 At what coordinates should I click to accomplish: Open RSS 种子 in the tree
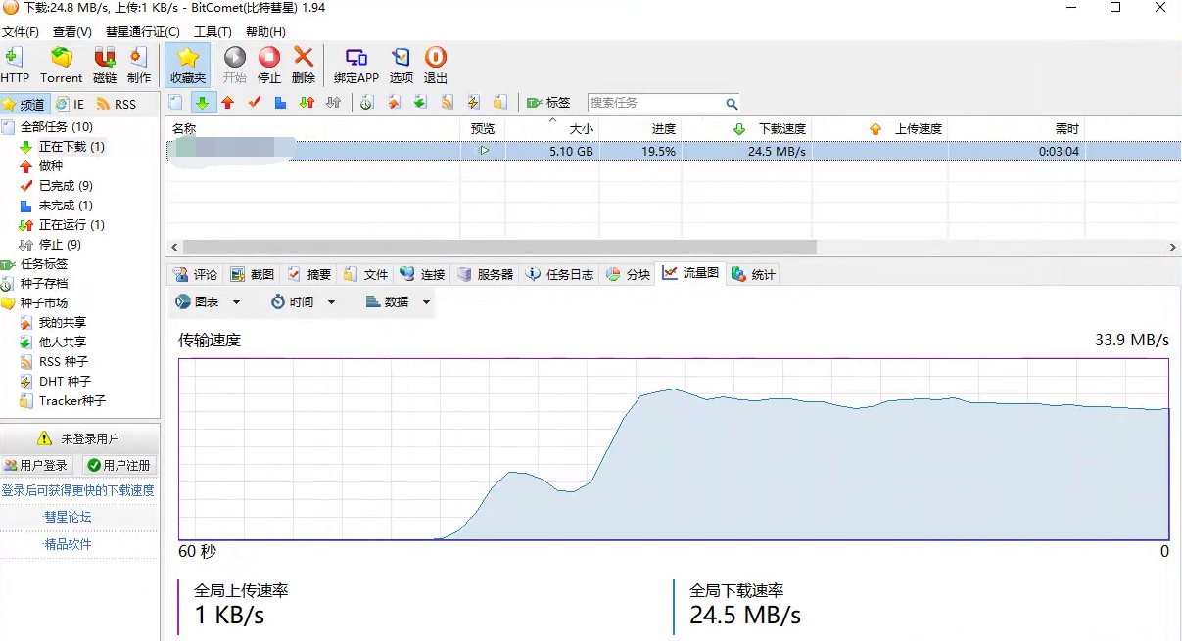tap(64, 362)
